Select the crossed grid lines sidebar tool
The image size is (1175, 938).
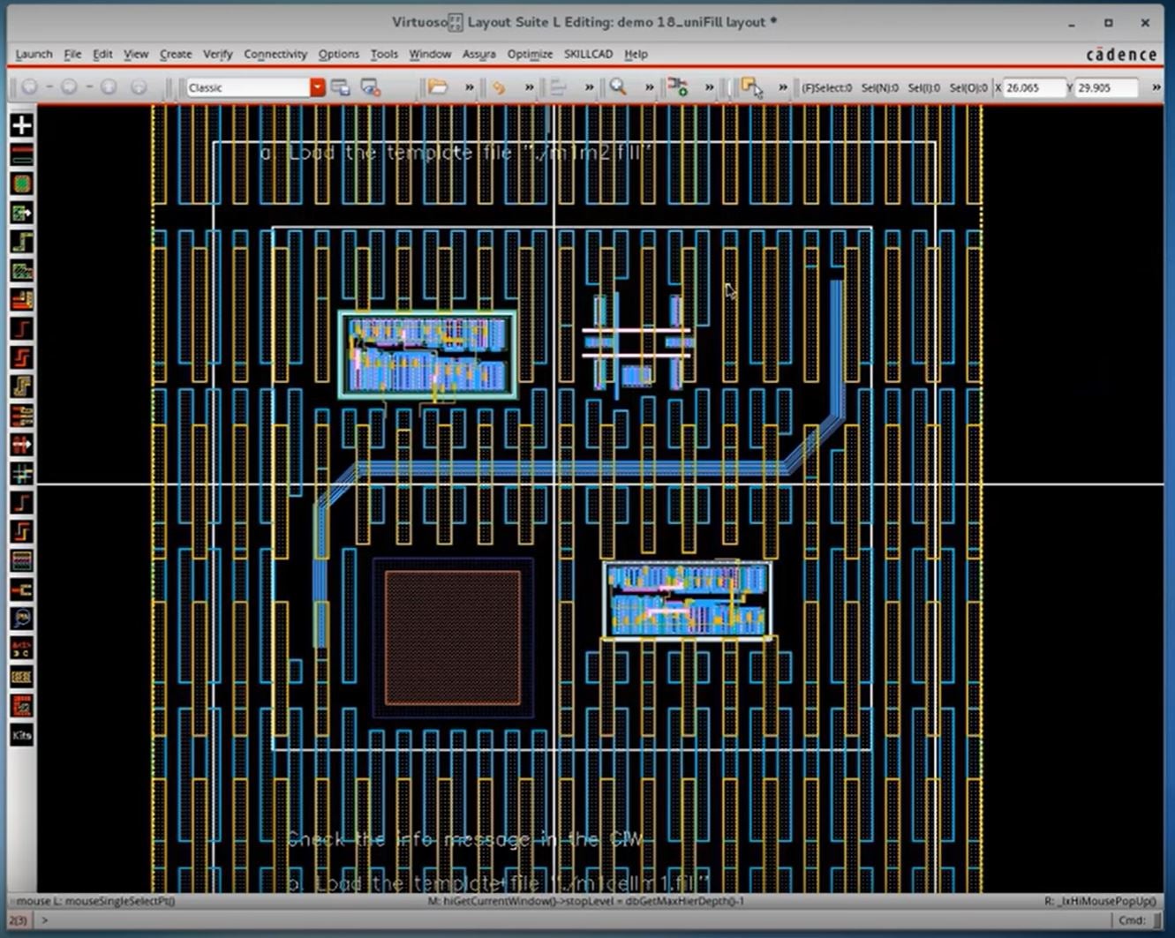point(22,474)
